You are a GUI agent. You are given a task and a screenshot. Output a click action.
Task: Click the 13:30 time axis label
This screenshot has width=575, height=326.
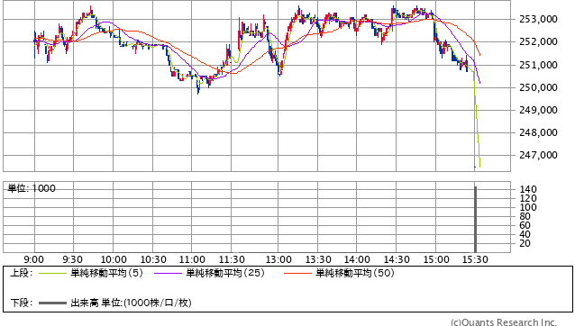tap(318, 259)
